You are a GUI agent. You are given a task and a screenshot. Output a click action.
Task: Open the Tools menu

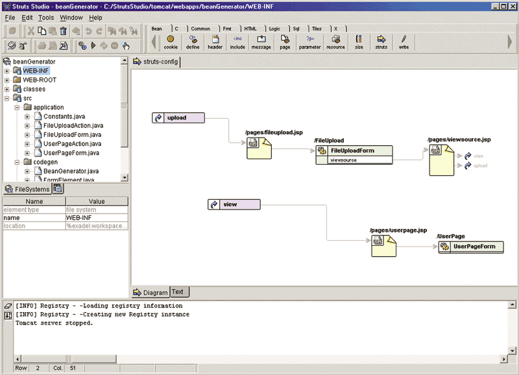coord(46,18)
